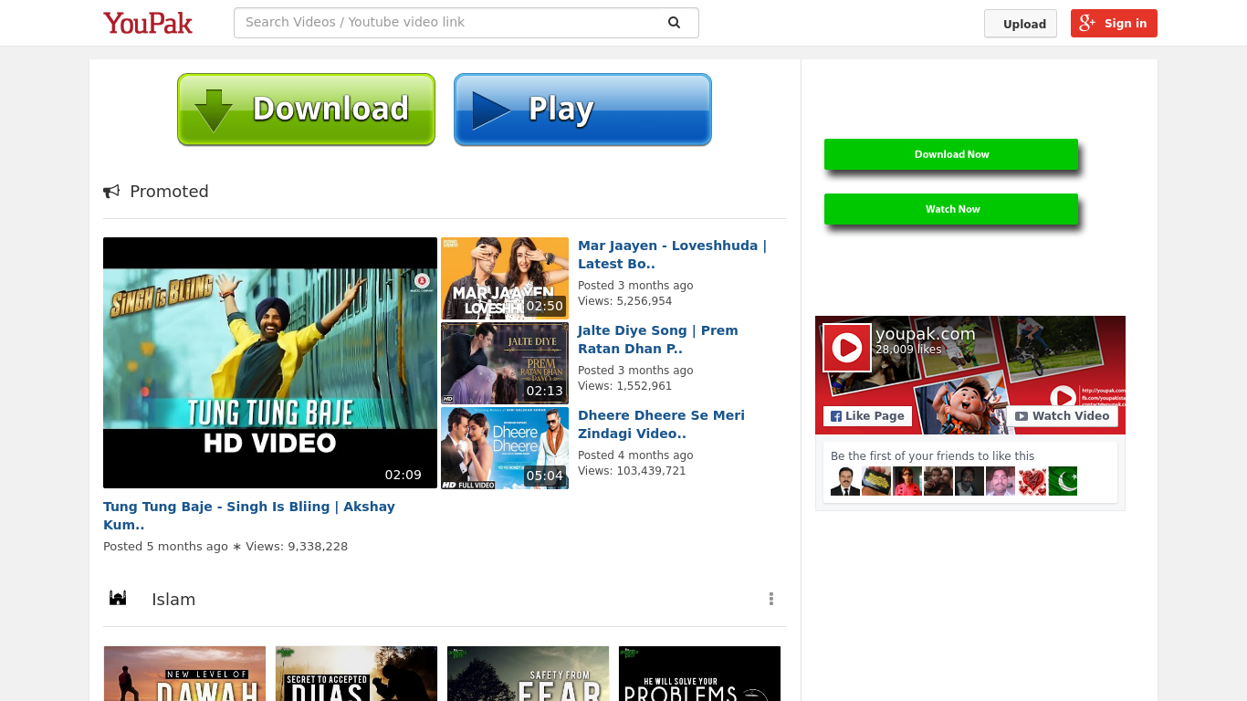Click the big blue Play button

pos(582,110)
